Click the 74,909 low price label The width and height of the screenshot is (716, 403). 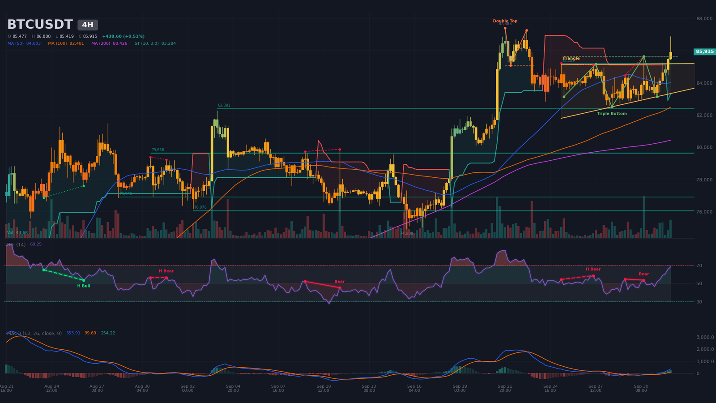coord(407,233)
